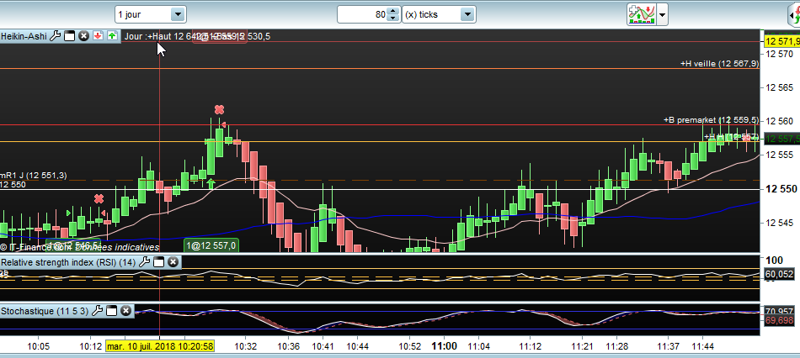
Task: Decrease the tick count with down stepper
Action: [x=392, y=18]
